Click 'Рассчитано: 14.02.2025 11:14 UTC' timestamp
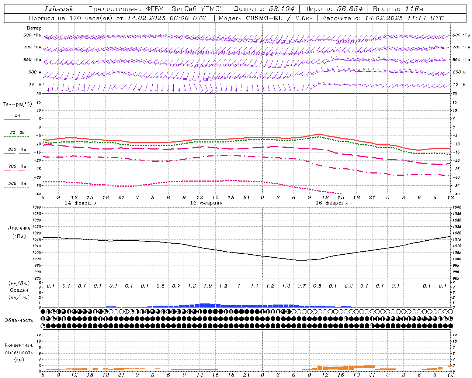472x378 pixels. tap(383, 18)
